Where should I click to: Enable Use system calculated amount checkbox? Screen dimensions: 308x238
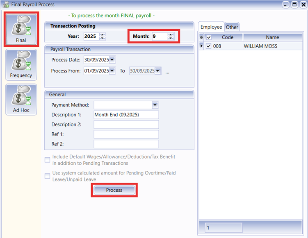(48, 176)
